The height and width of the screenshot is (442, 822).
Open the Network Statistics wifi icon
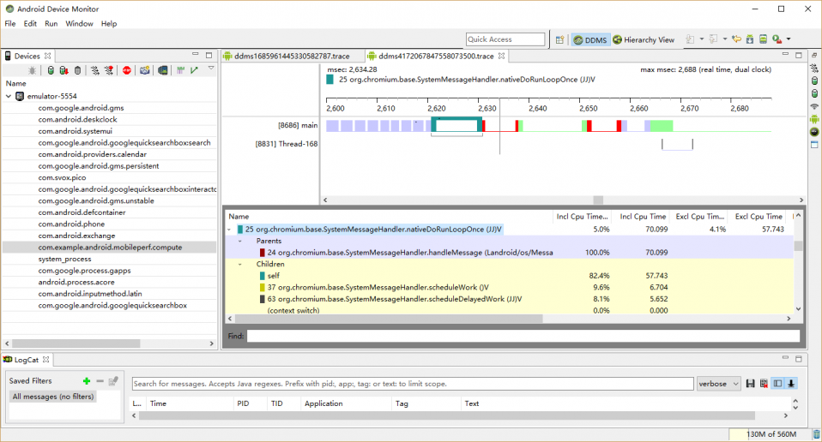(x=814, y=106)
